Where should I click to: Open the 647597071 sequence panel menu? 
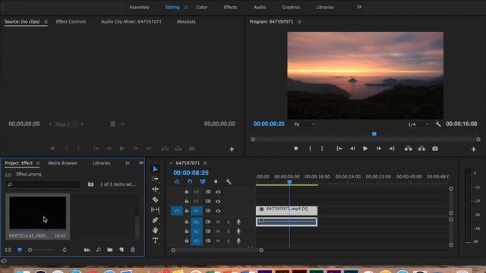[x=205, y=163]
